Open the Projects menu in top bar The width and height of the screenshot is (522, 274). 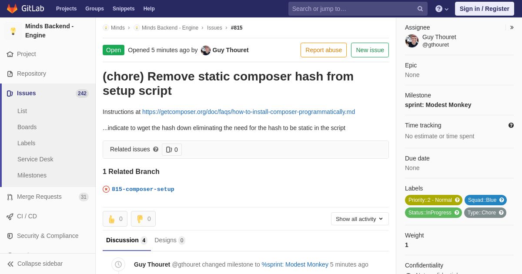[x=66, y=9]
